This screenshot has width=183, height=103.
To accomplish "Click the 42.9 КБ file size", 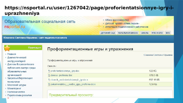I will click(x=153, y=84).
